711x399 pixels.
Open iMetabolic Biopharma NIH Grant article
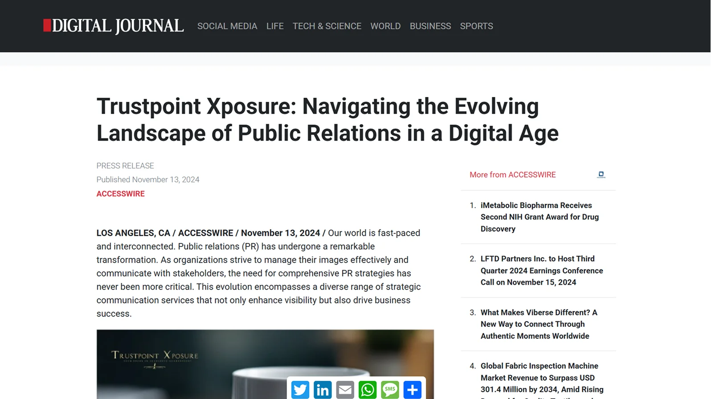539,217
